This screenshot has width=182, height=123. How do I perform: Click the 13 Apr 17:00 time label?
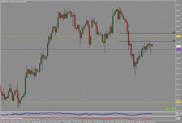click(x=109, y=122)
